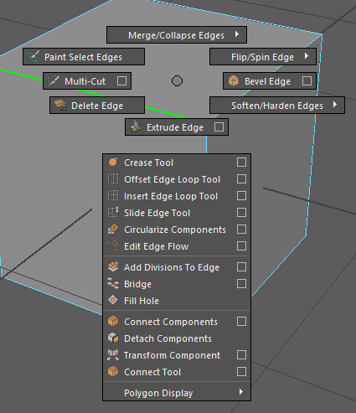Open Slide Edge Tool option box
This screenshot has width=356, height=413.
(x=241, y=212)
